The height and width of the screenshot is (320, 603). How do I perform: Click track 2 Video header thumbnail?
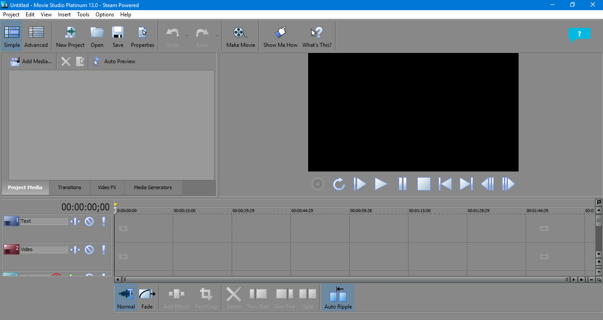click(11, 249)
